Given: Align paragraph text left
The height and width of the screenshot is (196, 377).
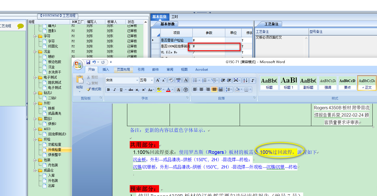Looking at the screenshot, I should click(x=195, y=89).
